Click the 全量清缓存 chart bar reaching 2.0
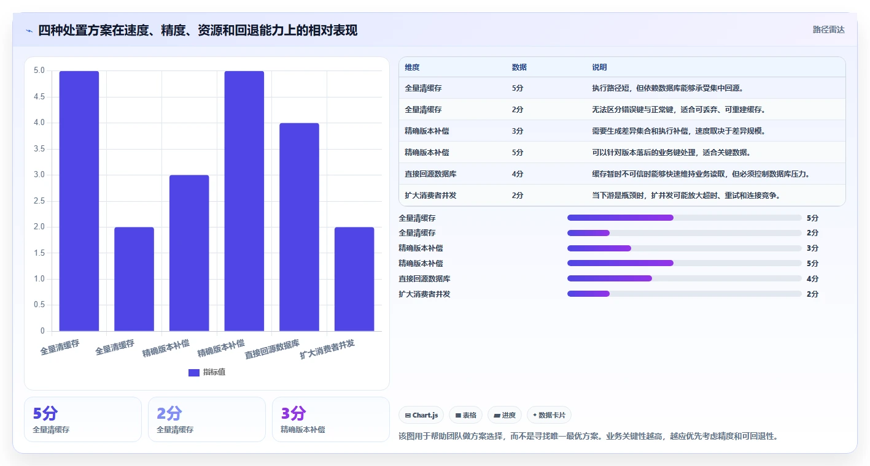The height and width of the screenshot is (466, 870). [x=134, y=279]
